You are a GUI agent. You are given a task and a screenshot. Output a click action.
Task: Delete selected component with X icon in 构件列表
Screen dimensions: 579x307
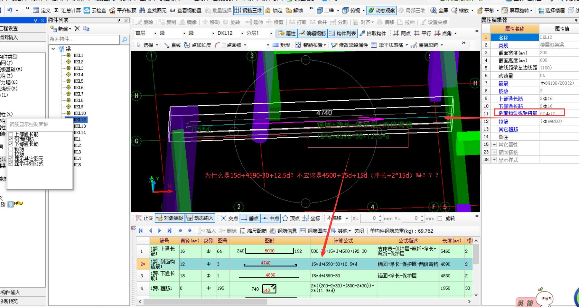(x=77, y=29)
